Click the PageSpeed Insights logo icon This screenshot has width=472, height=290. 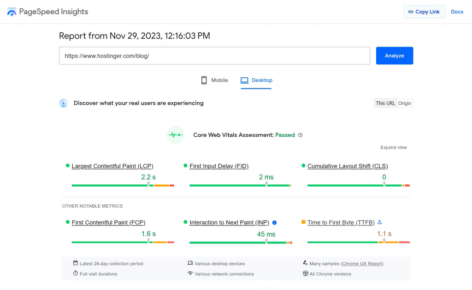pos(12,12)
